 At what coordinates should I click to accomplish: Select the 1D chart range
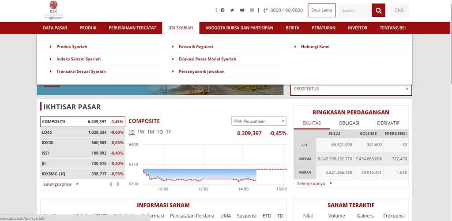pos(132,132)
